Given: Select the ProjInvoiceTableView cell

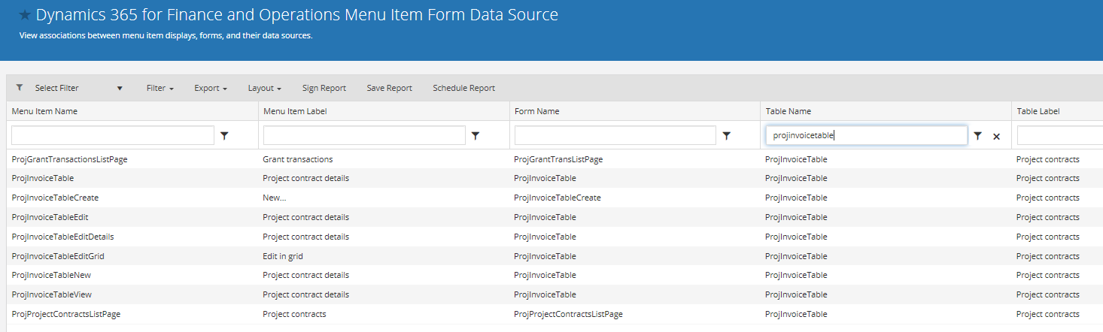Looking at the screenshot, I should click(51, 294).
